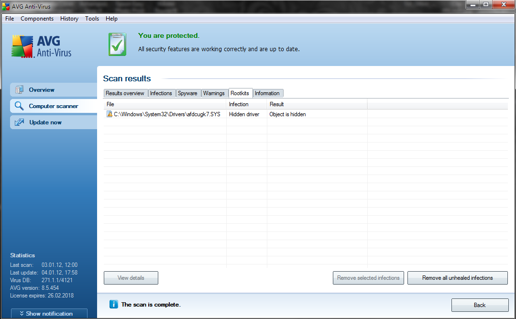Click the License expires 26.02.2018 text
This screenshot has width=516, height=319.
point(42,295)
